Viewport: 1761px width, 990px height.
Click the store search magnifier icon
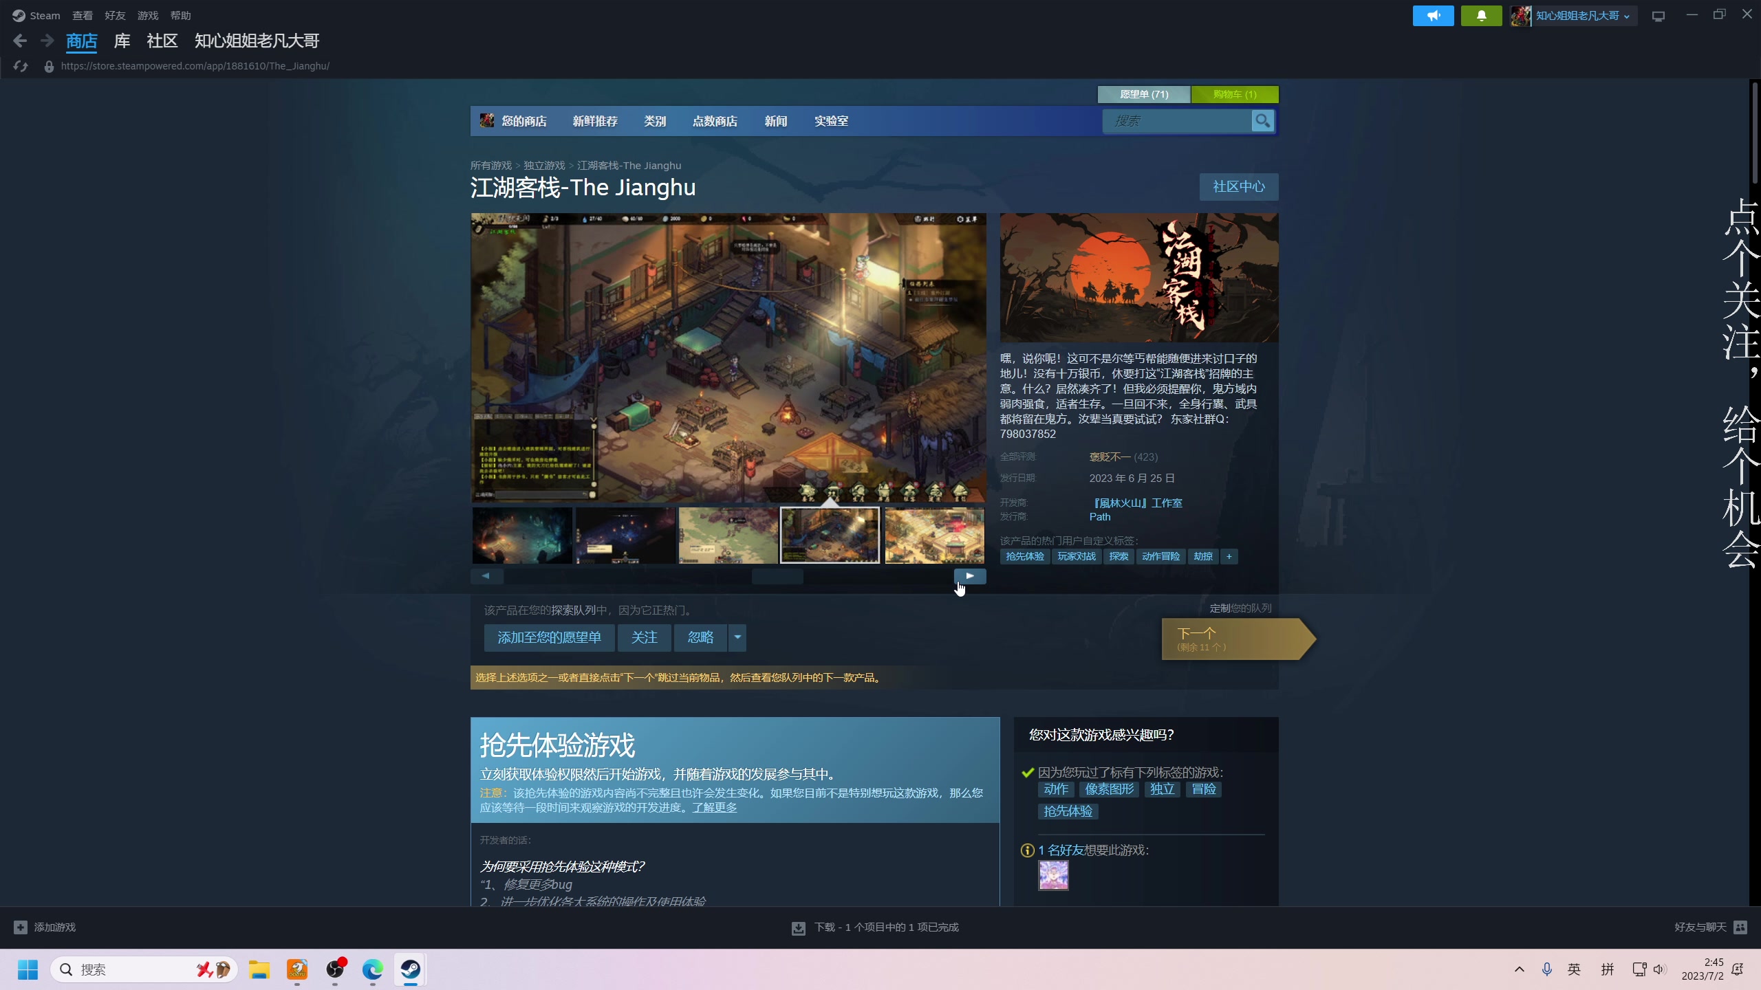[1262, 121]
